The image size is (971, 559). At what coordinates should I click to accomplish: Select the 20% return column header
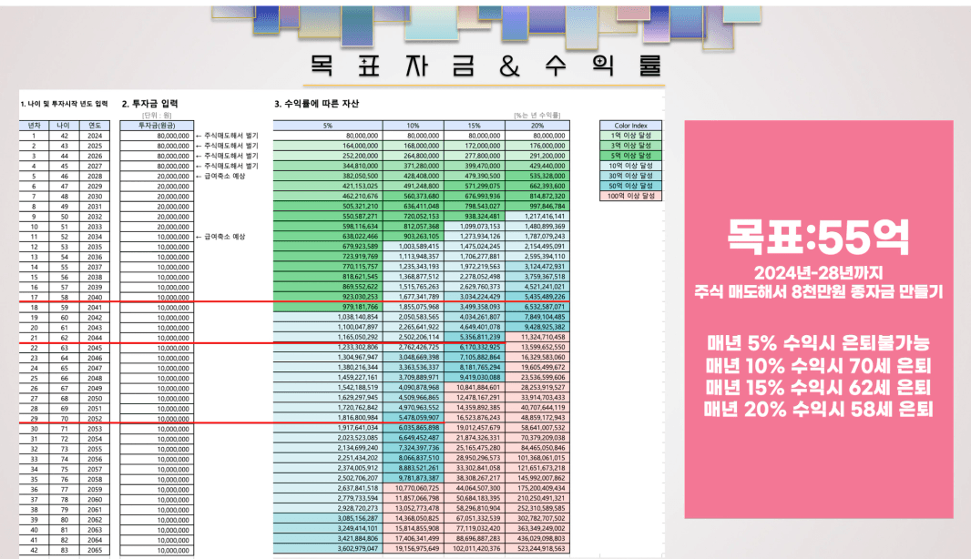click(536, 125)
